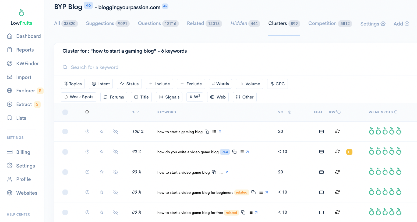Image resolution: width=417 pixels, height=222 pixels.
Task: Switch to the Suggestions tab
Action: [x=108, y=23]
